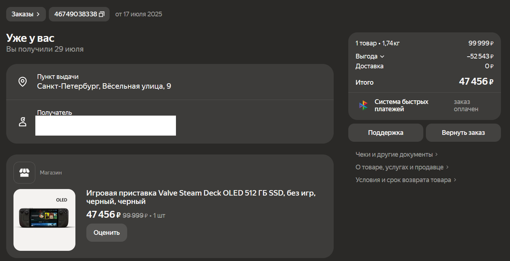This screenshot has width=510, height=261.
Task: Expand the Выгода discount breakdown
Action: pyautogui.click(x=370, y=56)
